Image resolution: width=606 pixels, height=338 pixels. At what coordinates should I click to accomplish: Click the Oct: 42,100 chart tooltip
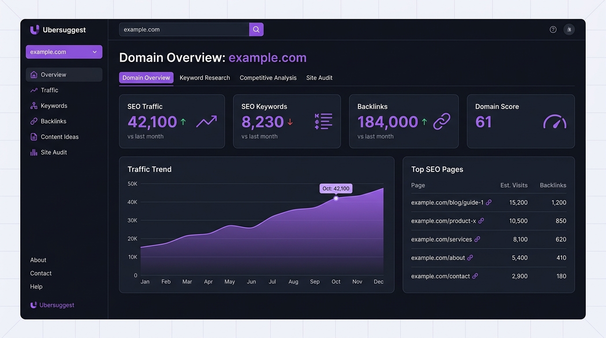pos(336,188)
